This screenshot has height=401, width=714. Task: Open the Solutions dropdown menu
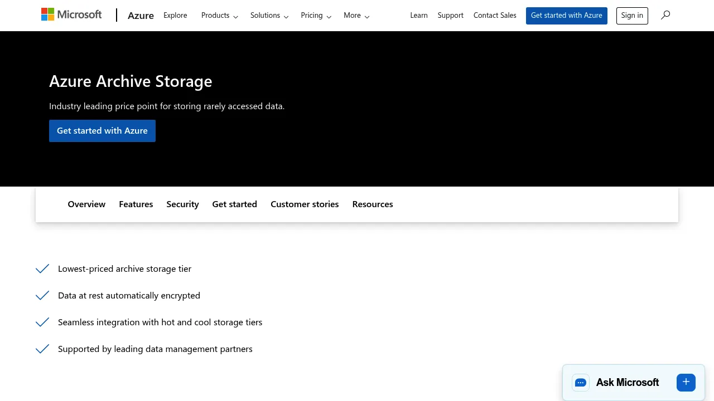269,16
